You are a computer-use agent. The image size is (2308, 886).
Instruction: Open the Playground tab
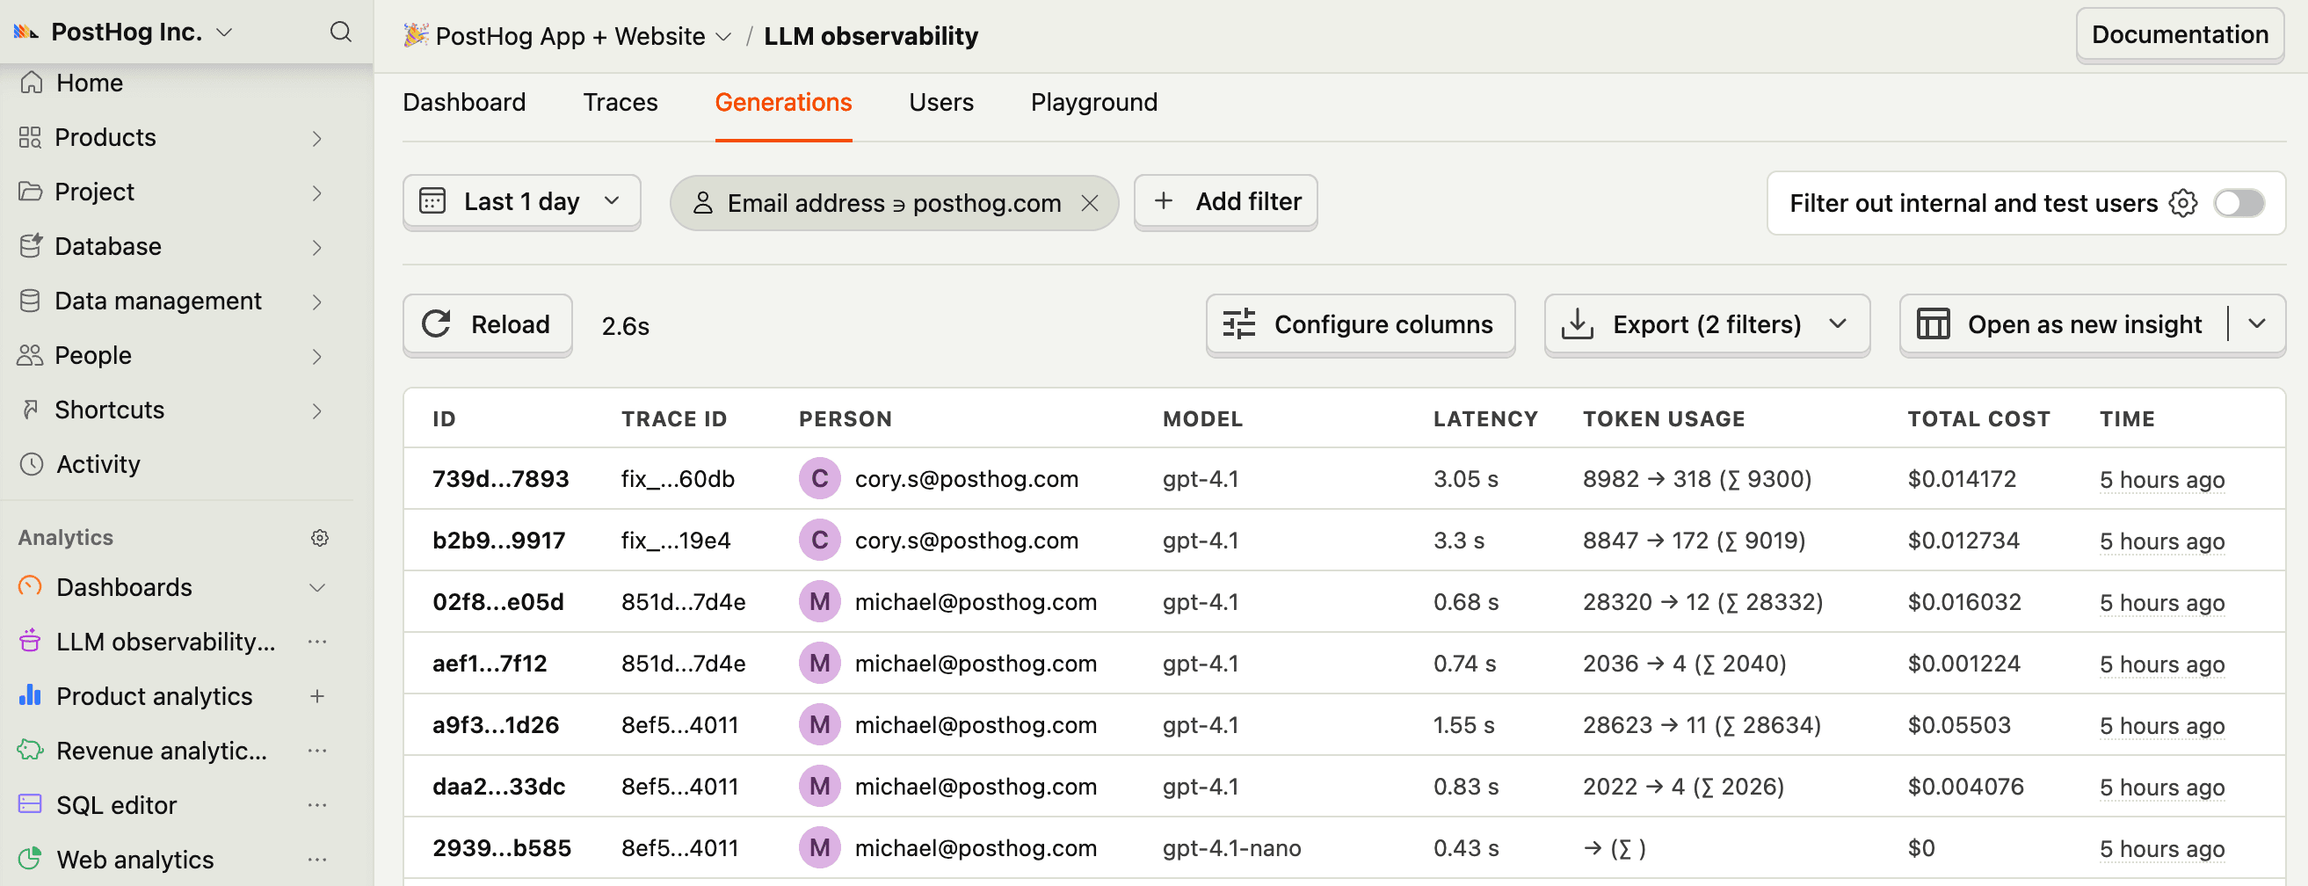1094,102
